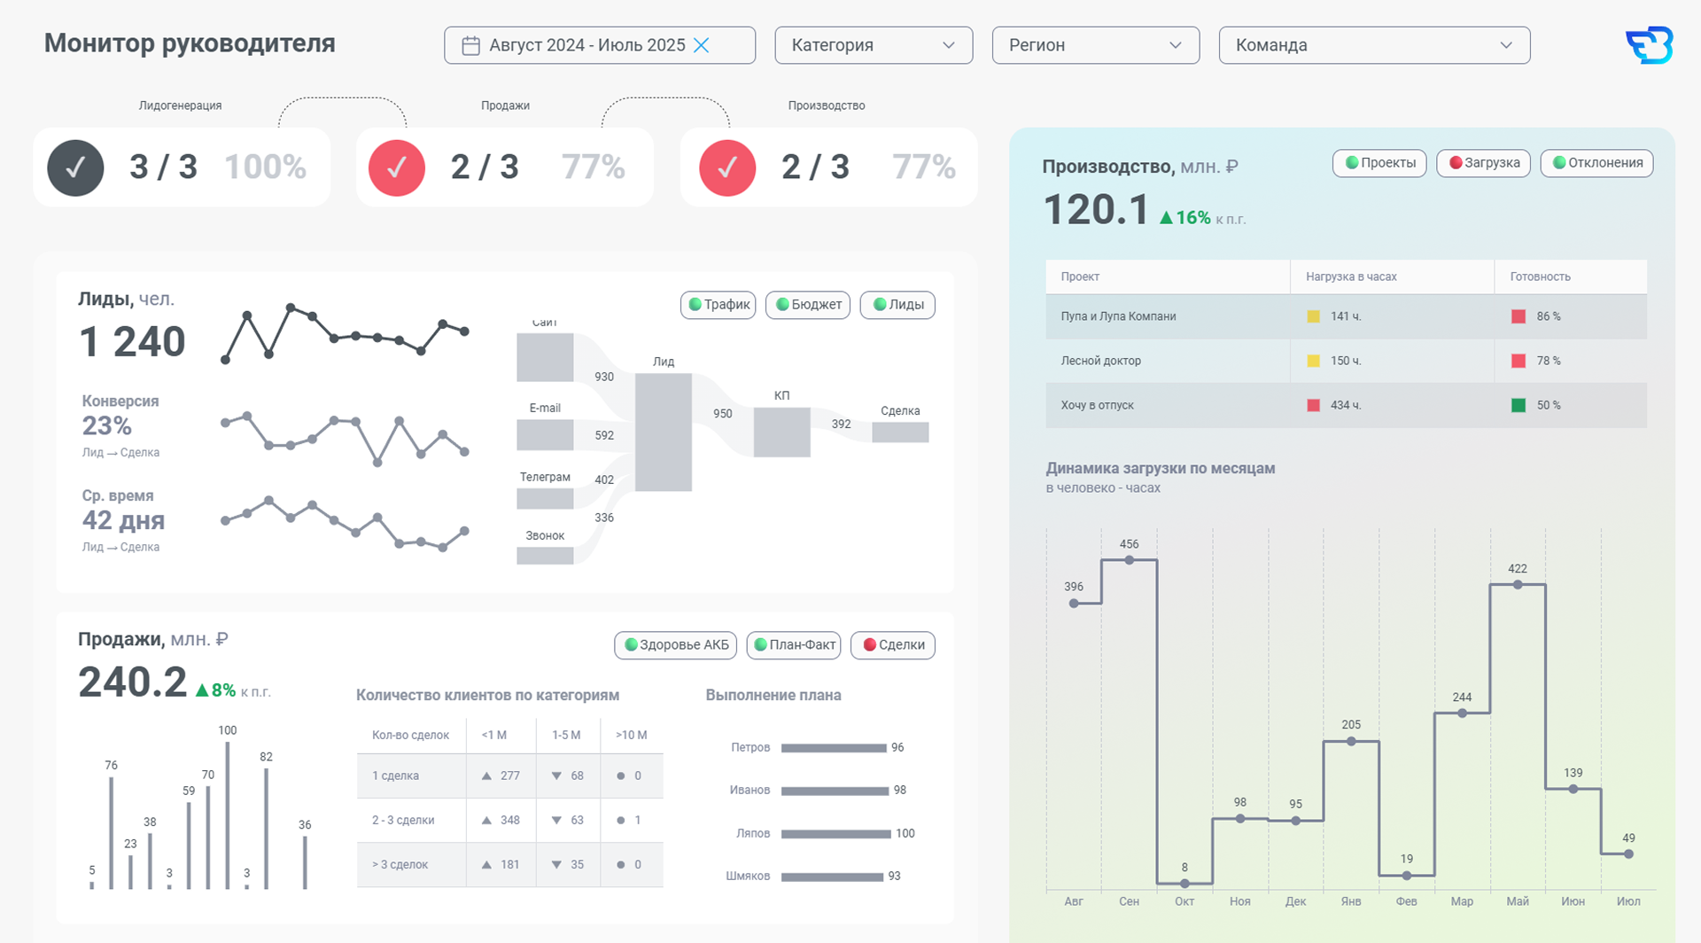Screen dimensions: 1701x943
Task: Click green growth arrow beside 16%
Action: click(x=1166, y=217)
